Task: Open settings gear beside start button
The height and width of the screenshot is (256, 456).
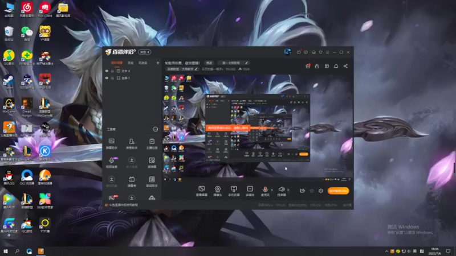Action: click(x=321, y=191)
